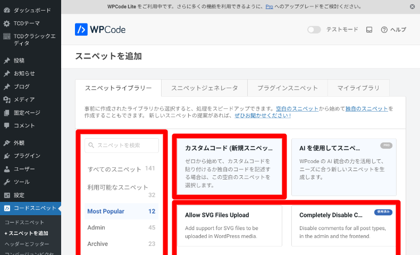Click the comment bubble icon in sidebar
The height and width of the screenshot is (255, 420).
pyautogui.click(x=7, y=125)
